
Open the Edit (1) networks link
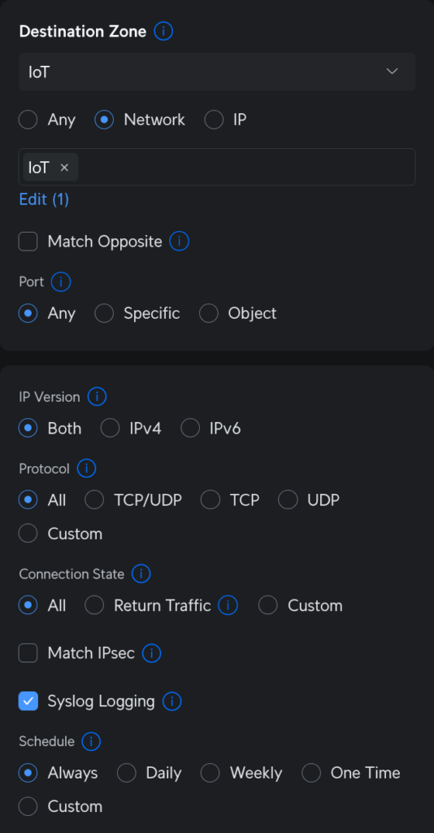(x=44, y=200)
